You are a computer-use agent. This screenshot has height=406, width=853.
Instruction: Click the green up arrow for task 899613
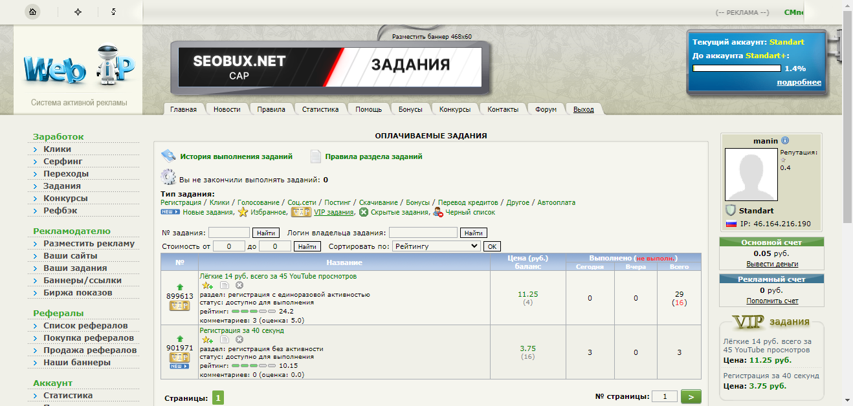tap(180, 287)
